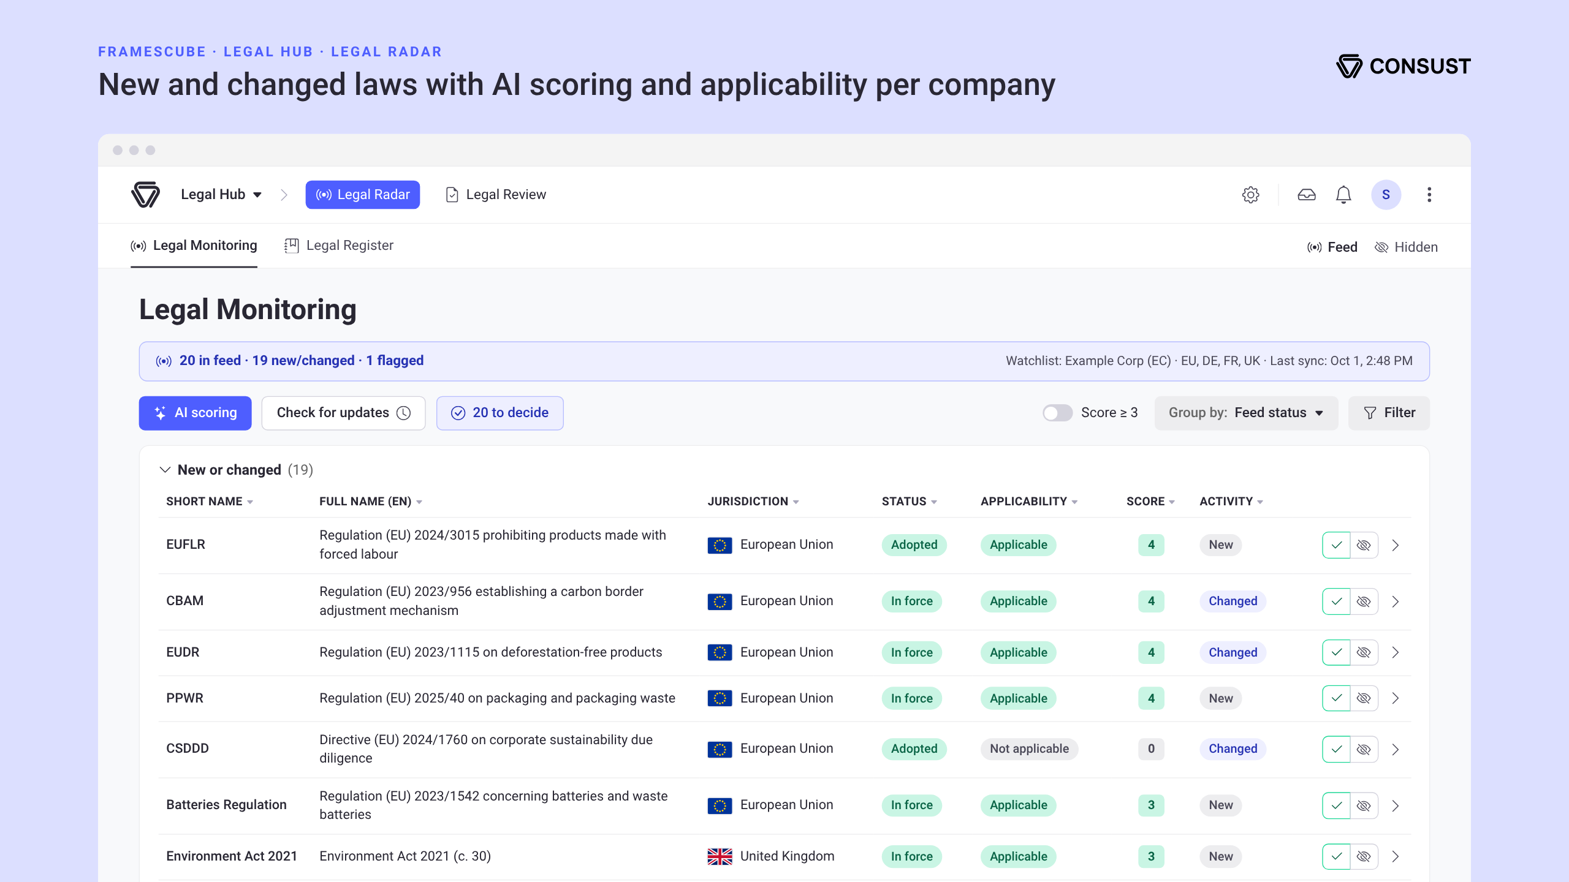Sort by Score column

pos(1150,501)
